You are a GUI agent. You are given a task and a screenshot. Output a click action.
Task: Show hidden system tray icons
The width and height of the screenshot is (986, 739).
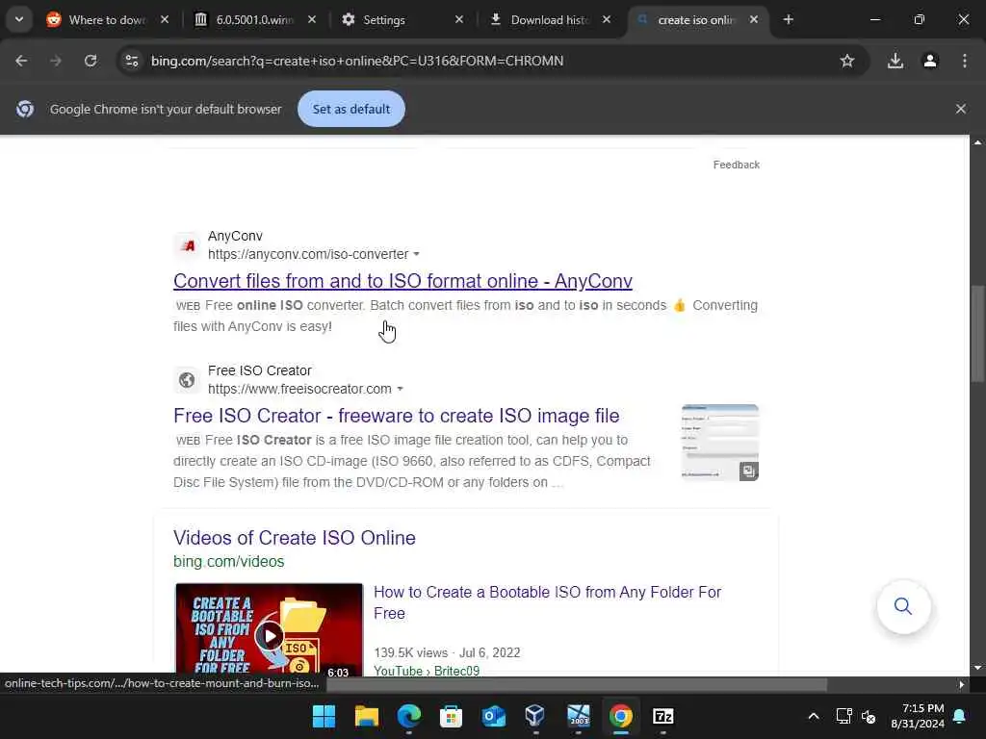813,716
